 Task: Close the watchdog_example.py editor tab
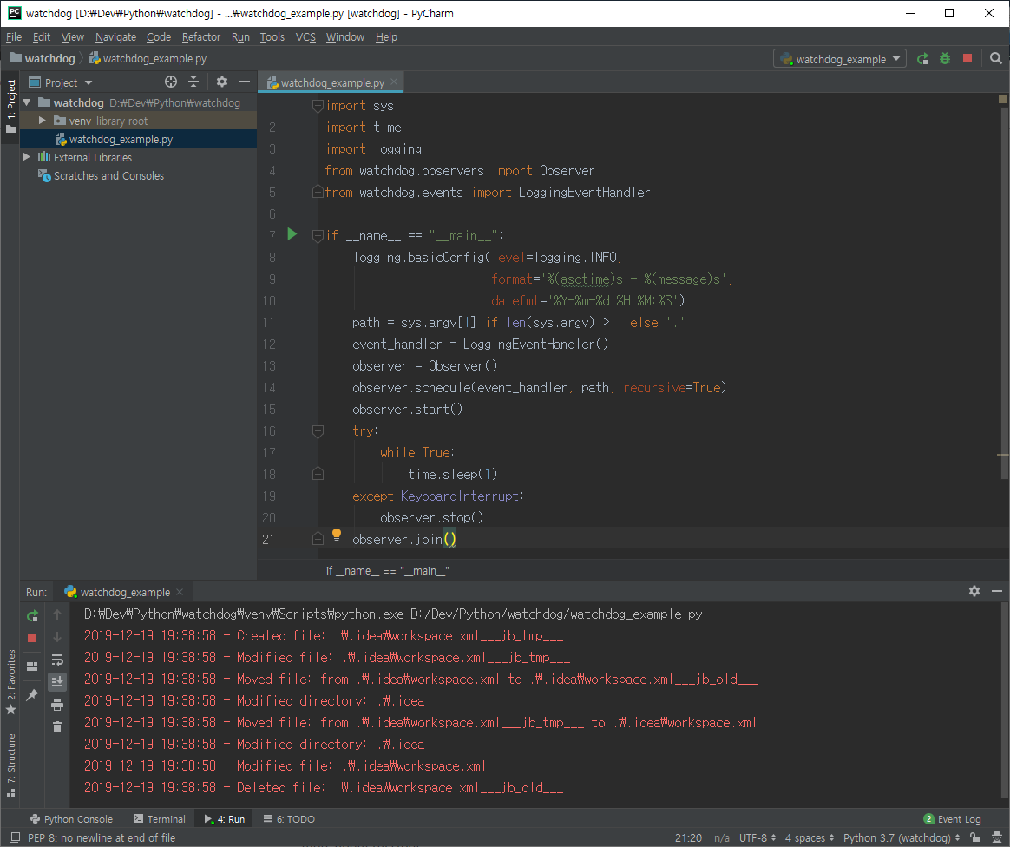click(394, 82)
